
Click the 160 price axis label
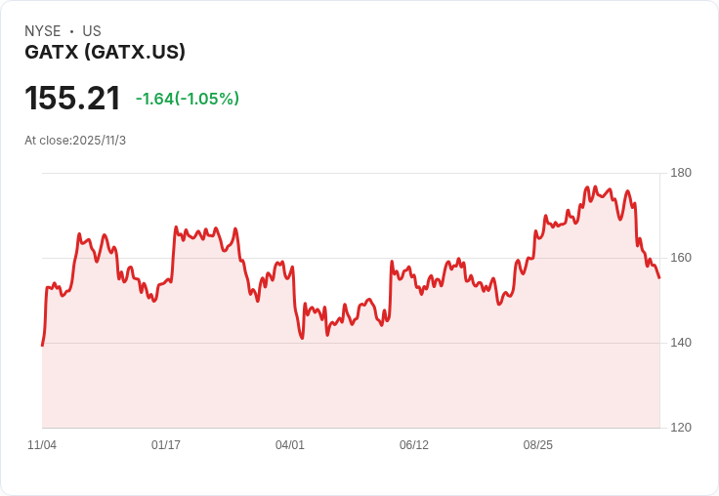[x=681, y=258]
